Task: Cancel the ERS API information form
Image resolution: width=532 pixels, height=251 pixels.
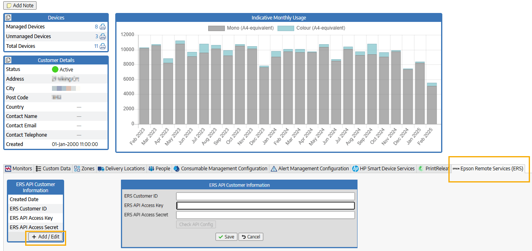Action: (251, 237)
